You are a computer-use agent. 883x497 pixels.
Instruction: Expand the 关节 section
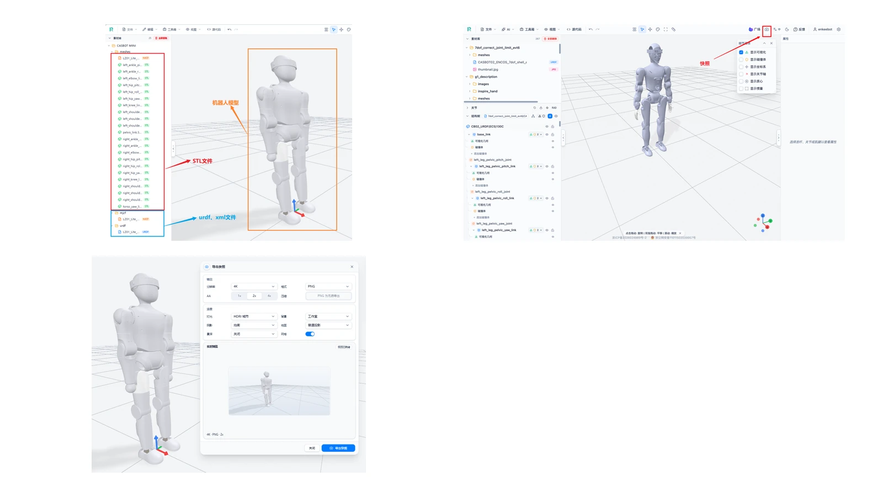(467, 108)
